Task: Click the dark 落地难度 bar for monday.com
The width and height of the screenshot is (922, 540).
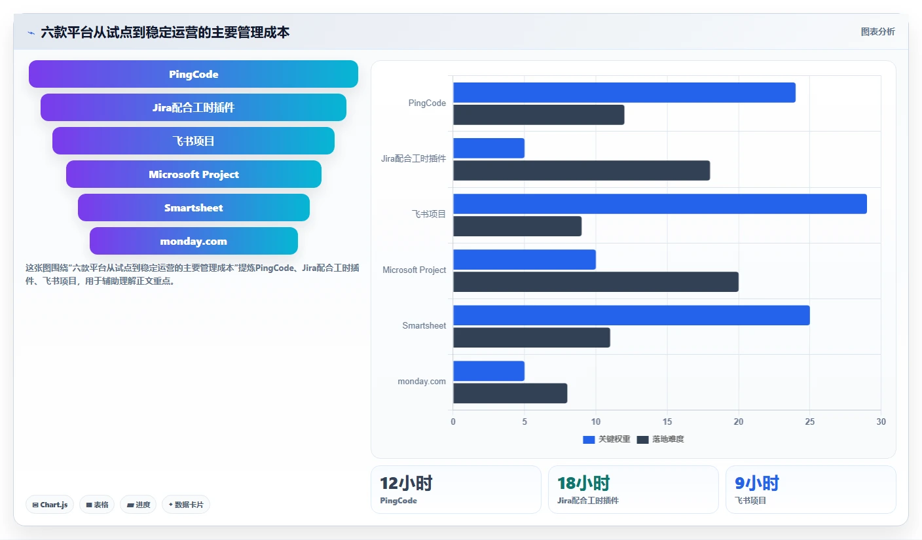Action: 510,393
